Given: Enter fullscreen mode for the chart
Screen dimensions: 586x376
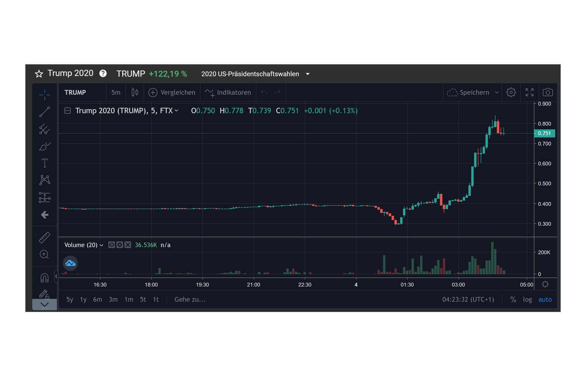Looking at the screenshot, I should (x=530, y=92).
